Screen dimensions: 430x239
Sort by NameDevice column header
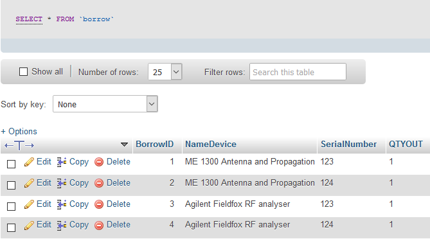pos(211,144)
